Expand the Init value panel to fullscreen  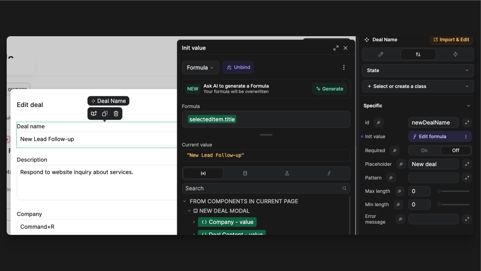(x=336, y=48)
